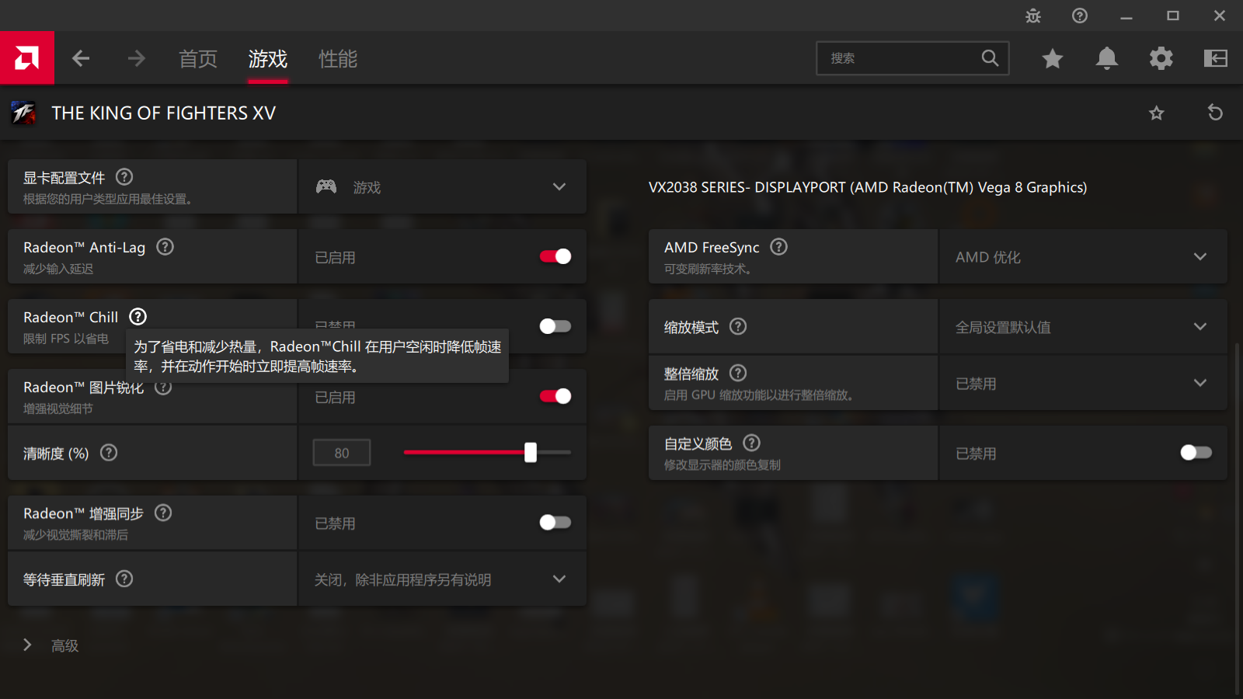Go forward with the right arrow
The image size is (1243, 699).
click(x=137, y=58)
